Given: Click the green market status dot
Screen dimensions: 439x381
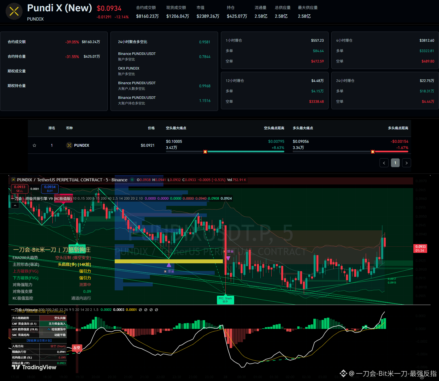Looking at the screenshot, I should [x=132, y=180].
